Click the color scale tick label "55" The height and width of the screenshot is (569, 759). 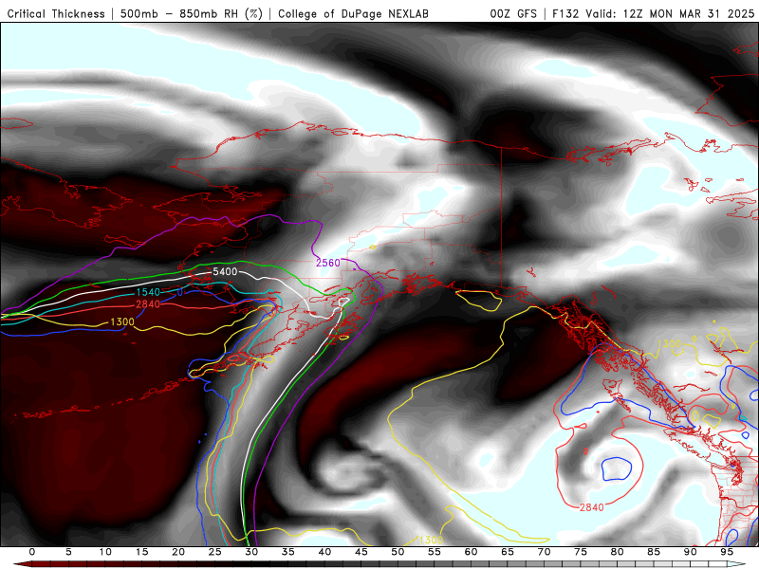[x=435, y=552]
